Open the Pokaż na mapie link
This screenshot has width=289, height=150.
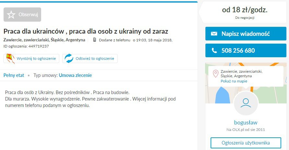(234, 81)
